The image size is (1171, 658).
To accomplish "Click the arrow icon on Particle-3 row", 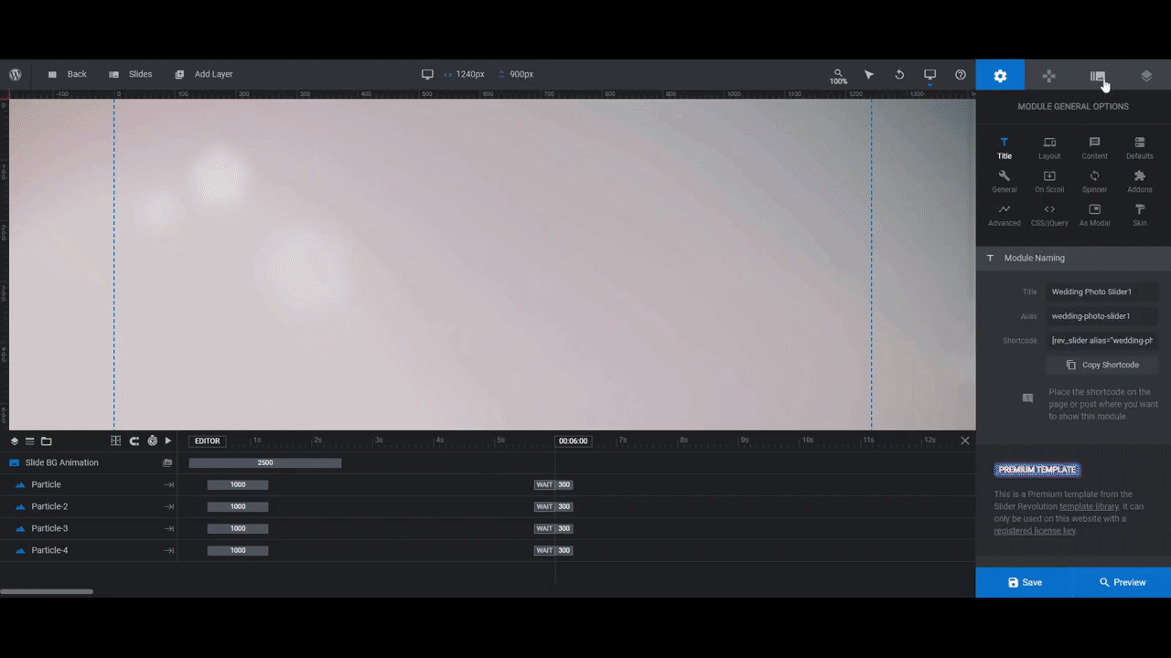I will (169, 529).
